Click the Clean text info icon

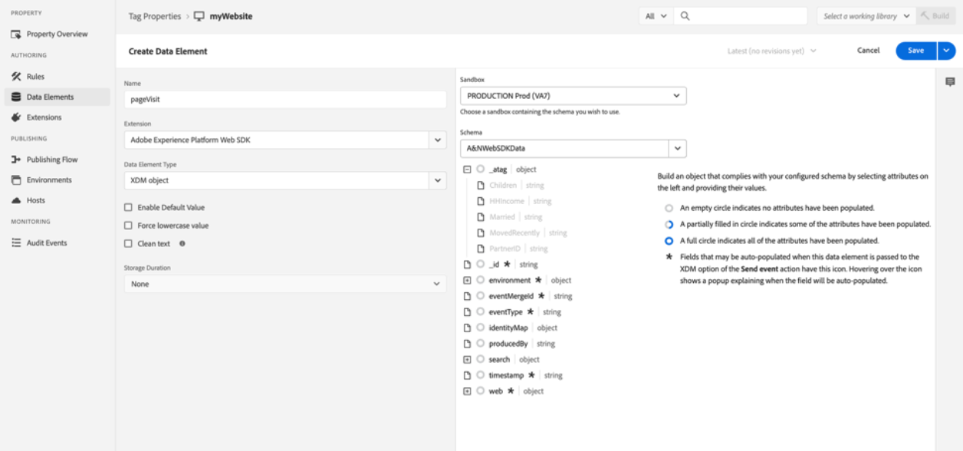(x=182, y=244)
